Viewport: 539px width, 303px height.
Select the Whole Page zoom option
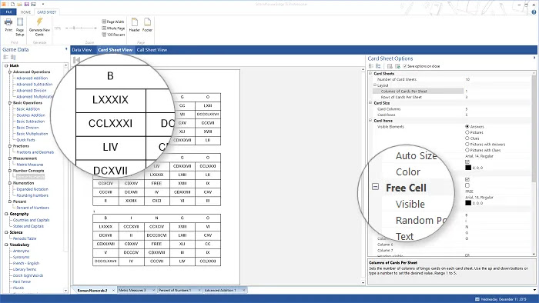[113, 28]
